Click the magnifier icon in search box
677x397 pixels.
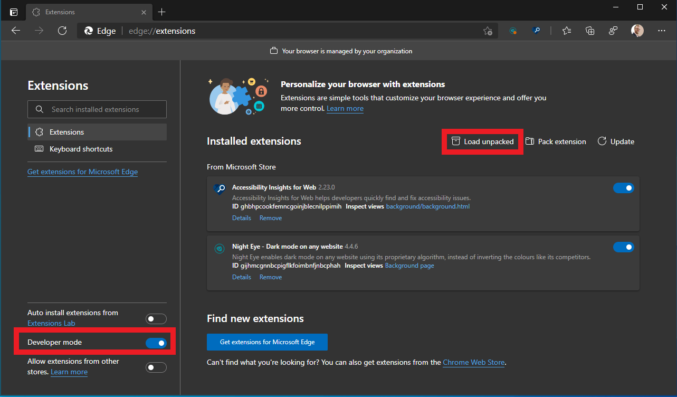(40, 109)
